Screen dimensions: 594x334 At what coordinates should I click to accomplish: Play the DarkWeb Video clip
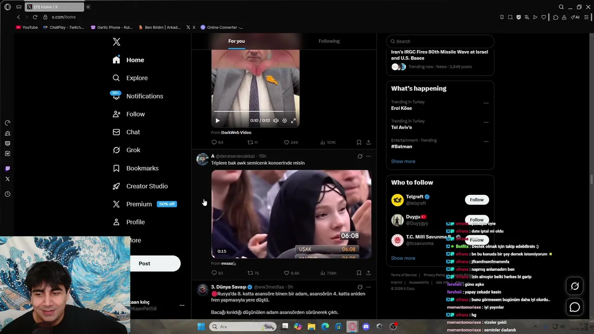(217, 121)
